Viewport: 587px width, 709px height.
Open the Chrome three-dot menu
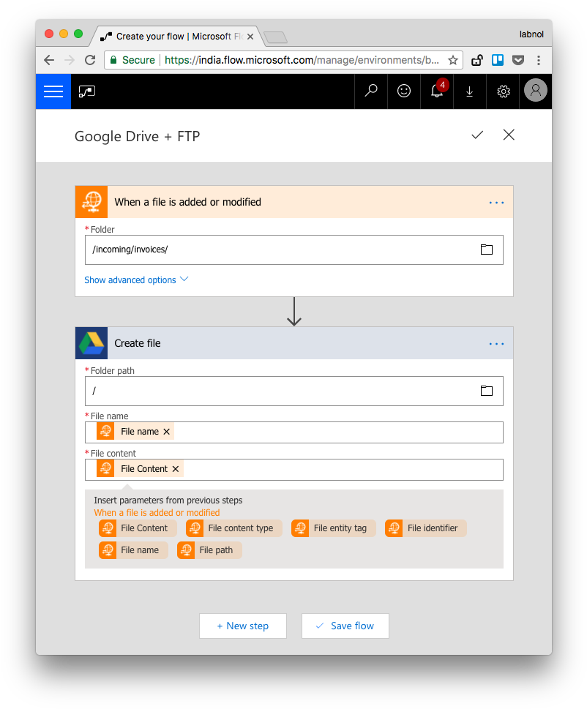[539, 60]
